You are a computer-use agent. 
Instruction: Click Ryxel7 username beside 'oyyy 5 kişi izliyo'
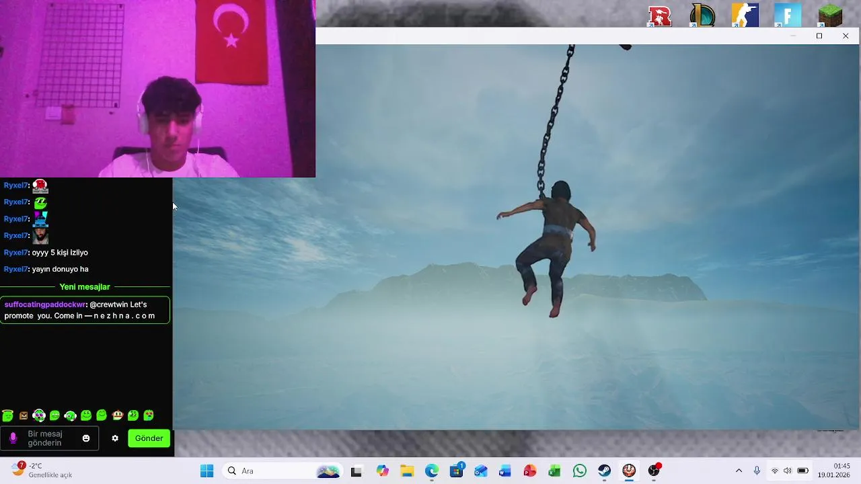tap(16, 253)
